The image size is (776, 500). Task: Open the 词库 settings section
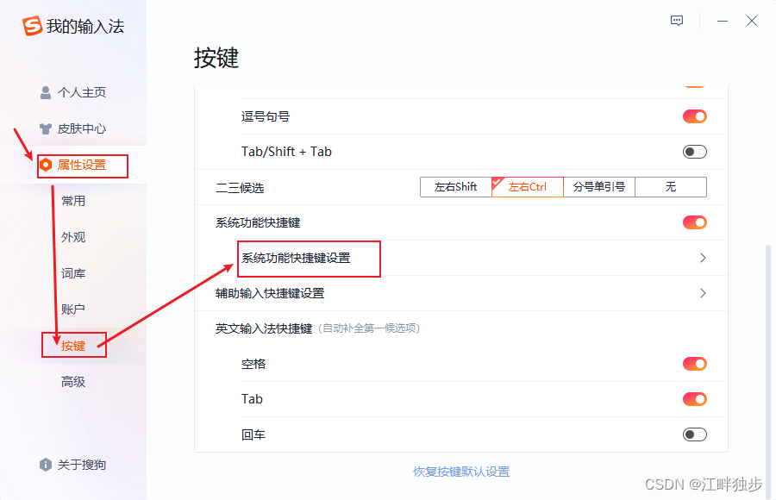pos(72,272)
